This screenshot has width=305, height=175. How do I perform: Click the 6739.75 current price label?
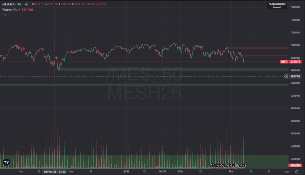point(295,62)
